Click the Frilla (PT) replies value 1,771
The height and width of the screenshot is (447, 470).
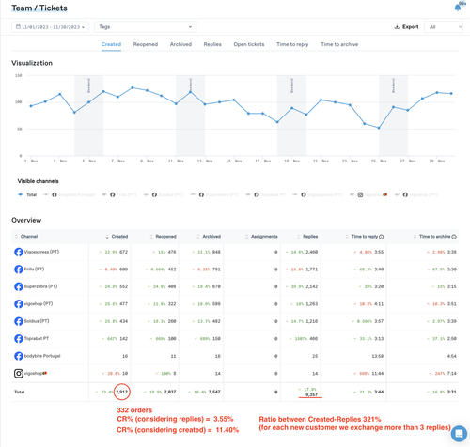click(x=311, y=270)
